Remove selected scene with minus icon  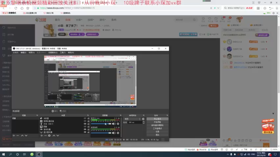point(17,136)
